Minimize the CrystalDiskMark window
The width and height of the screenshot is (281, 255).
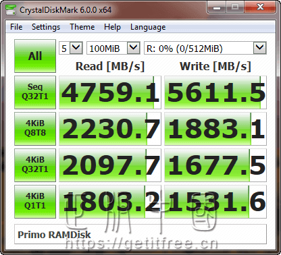point(217,7)
